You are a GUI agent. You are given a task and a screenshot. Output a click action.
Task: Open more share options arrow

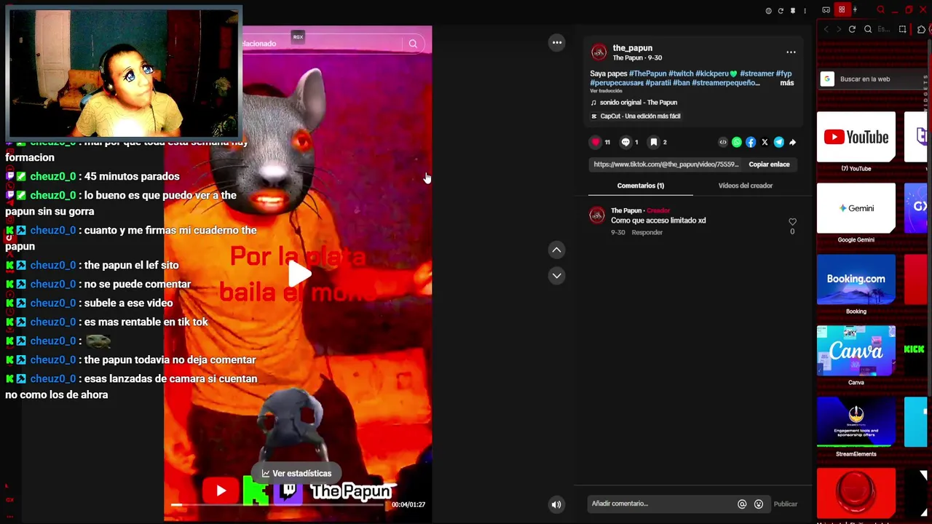point(793,143)
